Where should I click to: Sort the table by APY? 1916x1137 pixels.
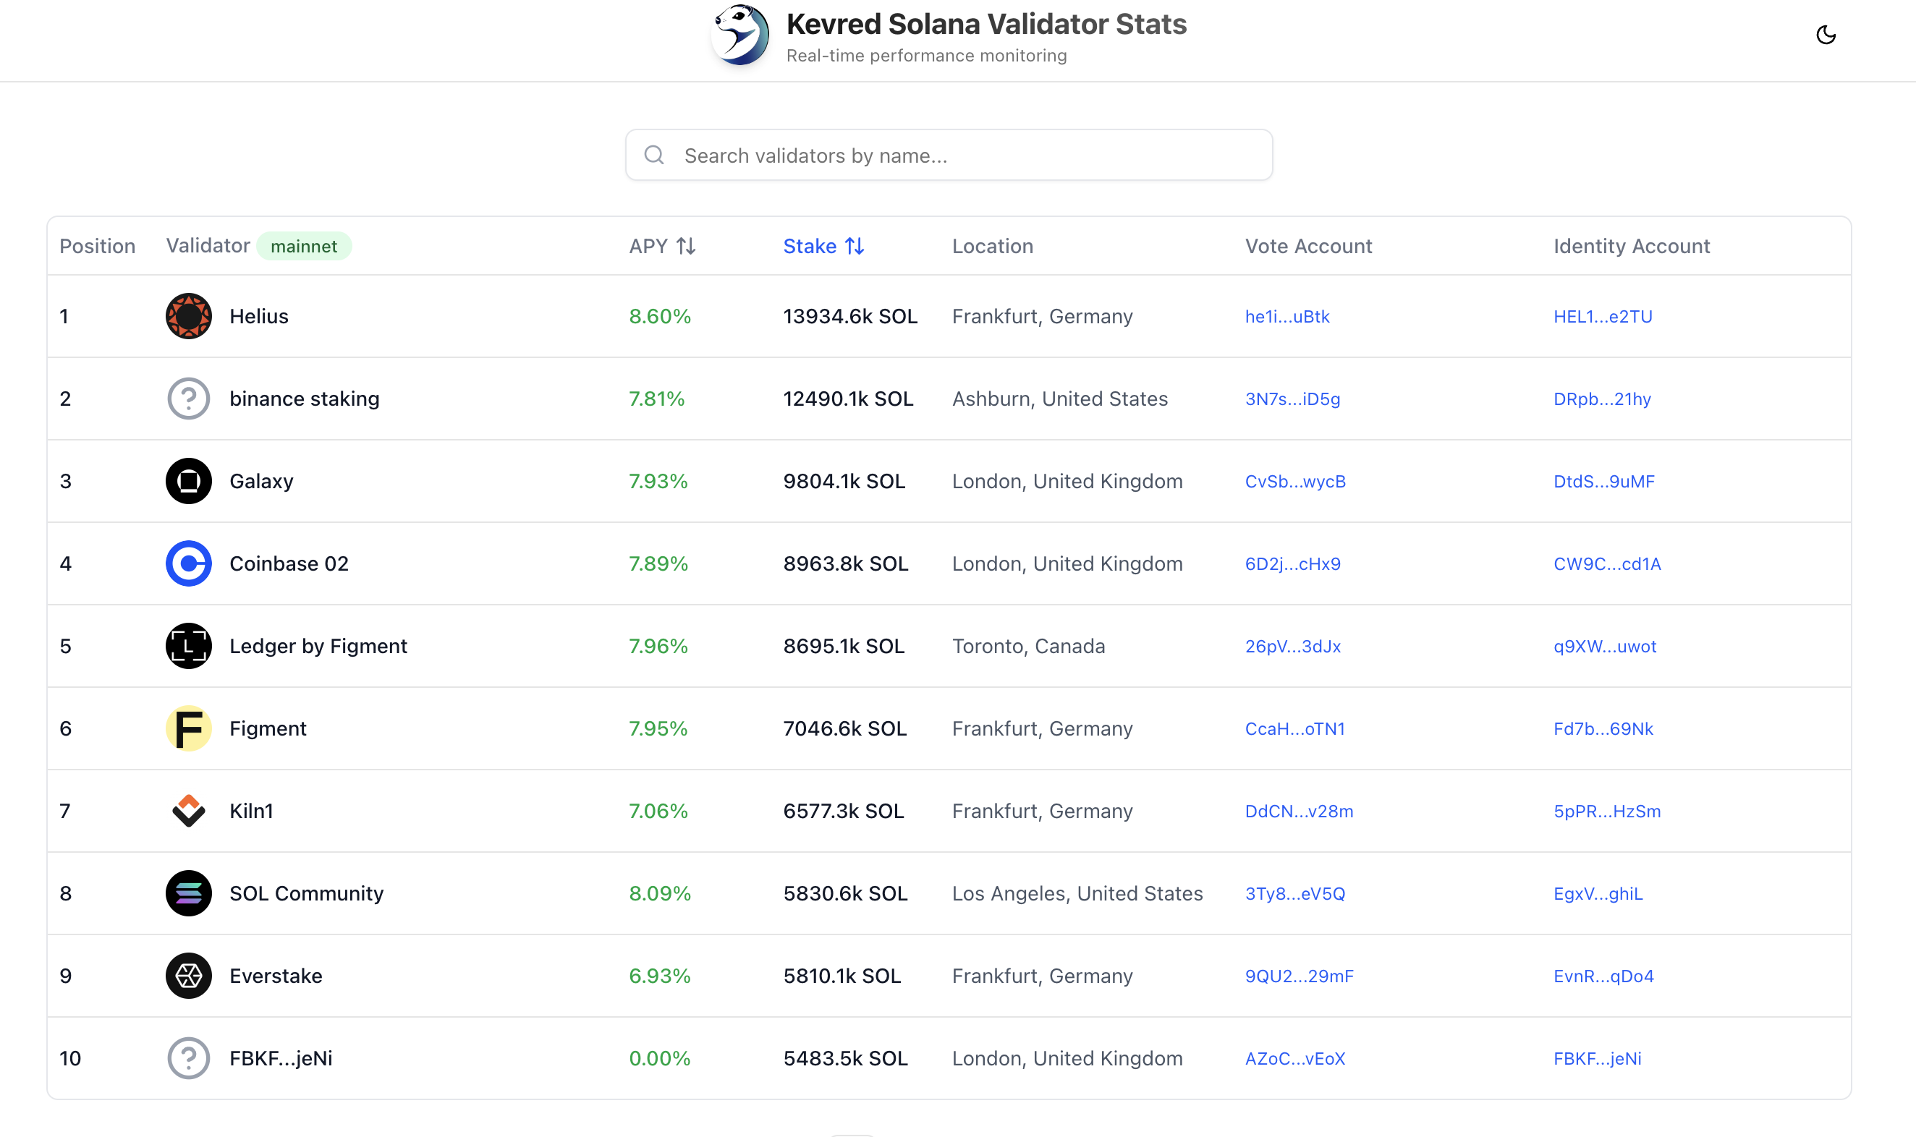(662, 246)
